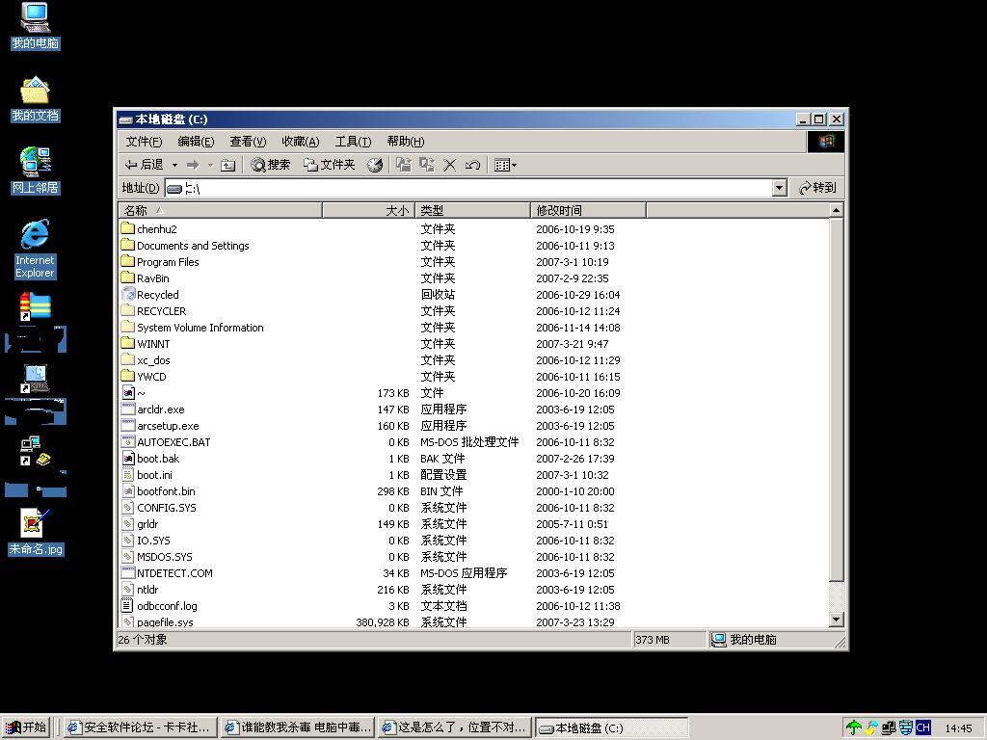Open the 文件(F) menu
Viewport: 987px width, 740px height.
click(144, 142)
